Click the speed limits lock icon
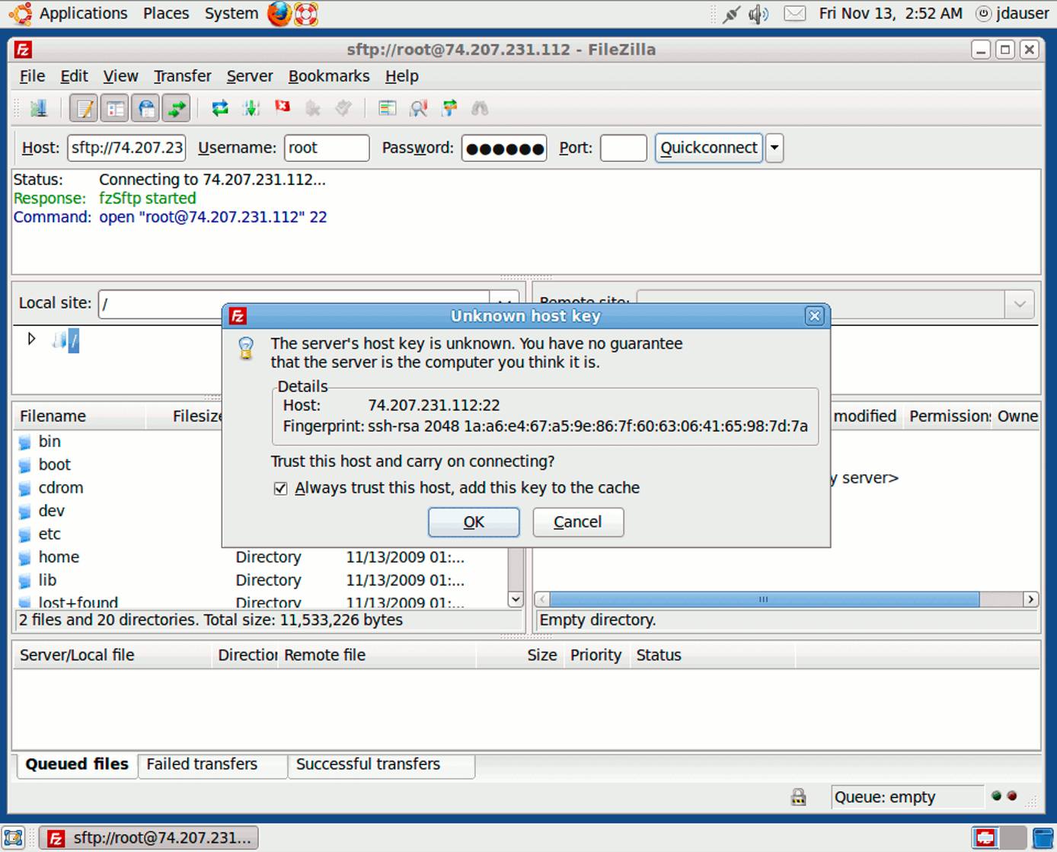 pyautogui.click(x=797, y=796)
